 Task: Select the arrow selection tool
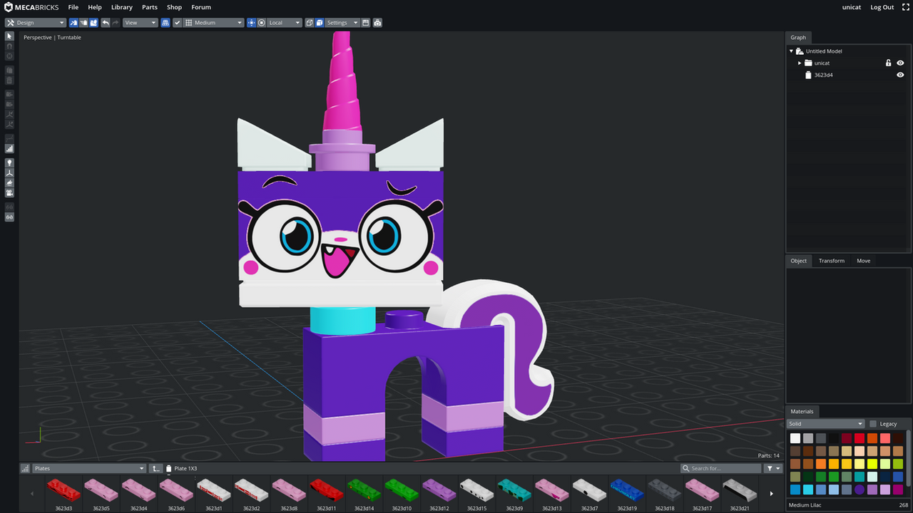click(9, 36)
